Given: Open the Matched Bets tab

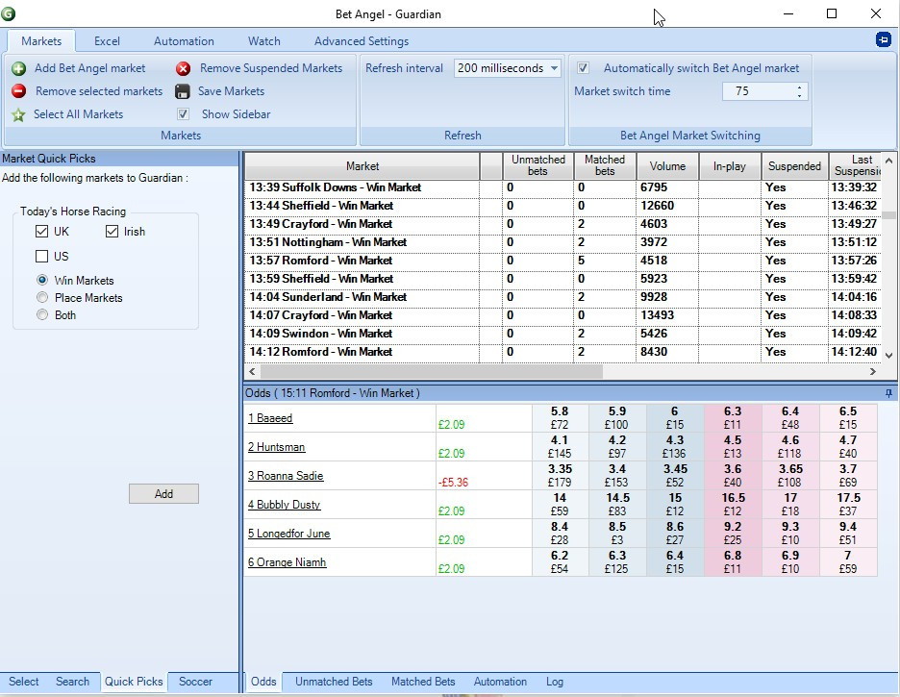Looking at the screenshot, I should (x=423, y=682).
